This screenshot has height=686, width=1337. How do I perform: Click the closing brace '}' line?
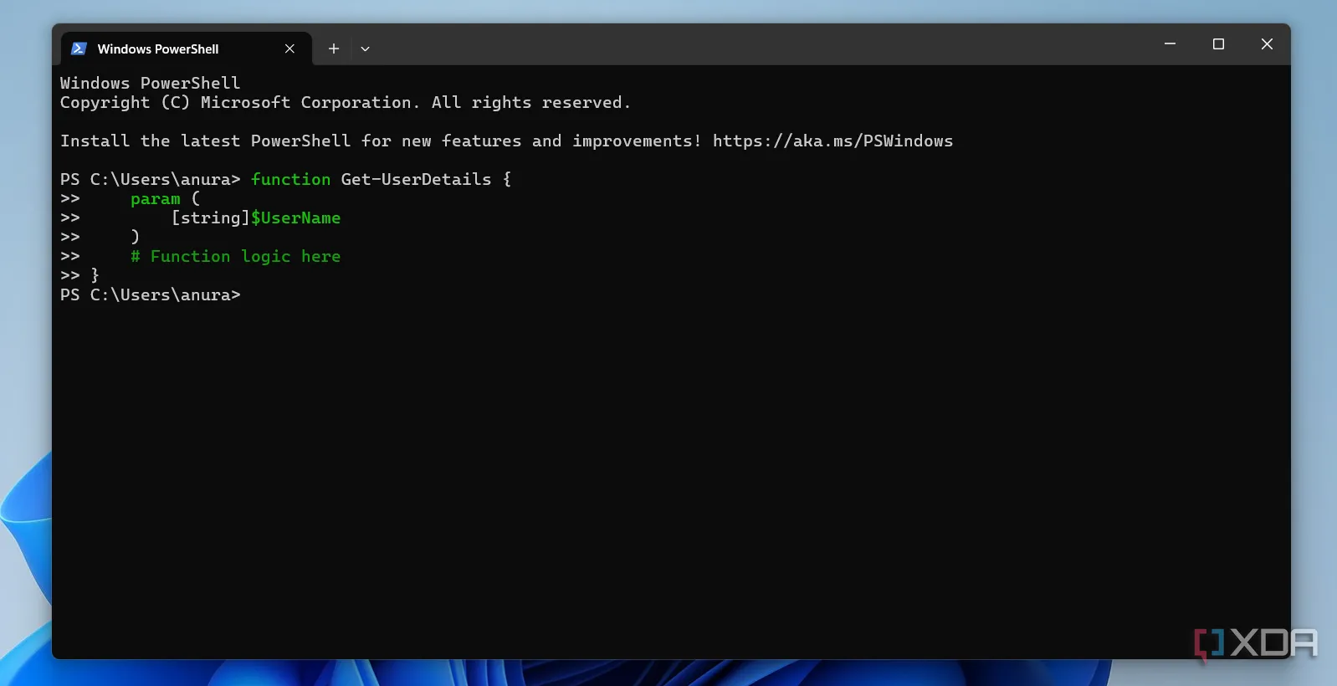95,275
